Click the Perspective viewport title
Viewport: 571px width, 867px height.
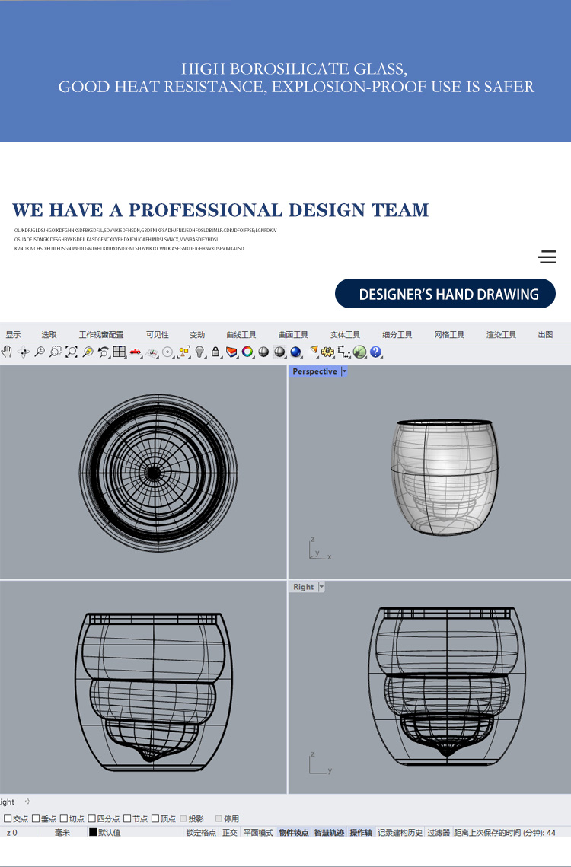pyautogui.click(x=315, y=371)
